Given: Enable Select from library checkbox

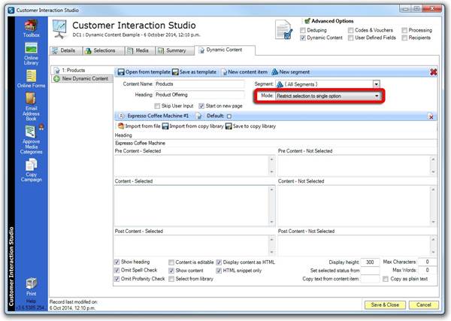Looking at the screenshot, I should click(171, 279).
